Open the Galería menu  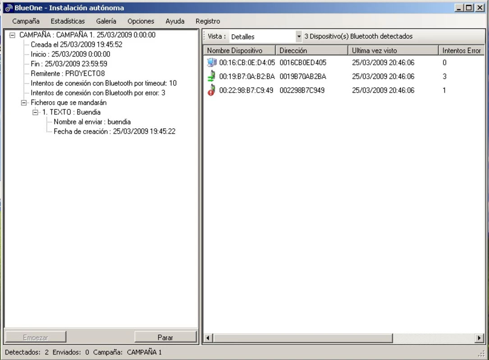click(x=106, y=21)
